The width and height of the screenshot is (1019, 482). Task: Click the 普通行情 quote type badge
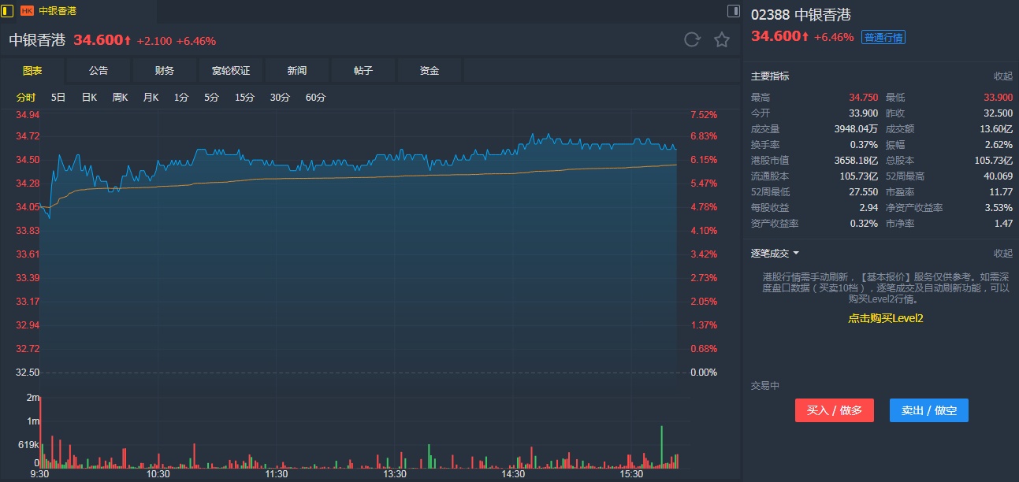tap(883, 37)
